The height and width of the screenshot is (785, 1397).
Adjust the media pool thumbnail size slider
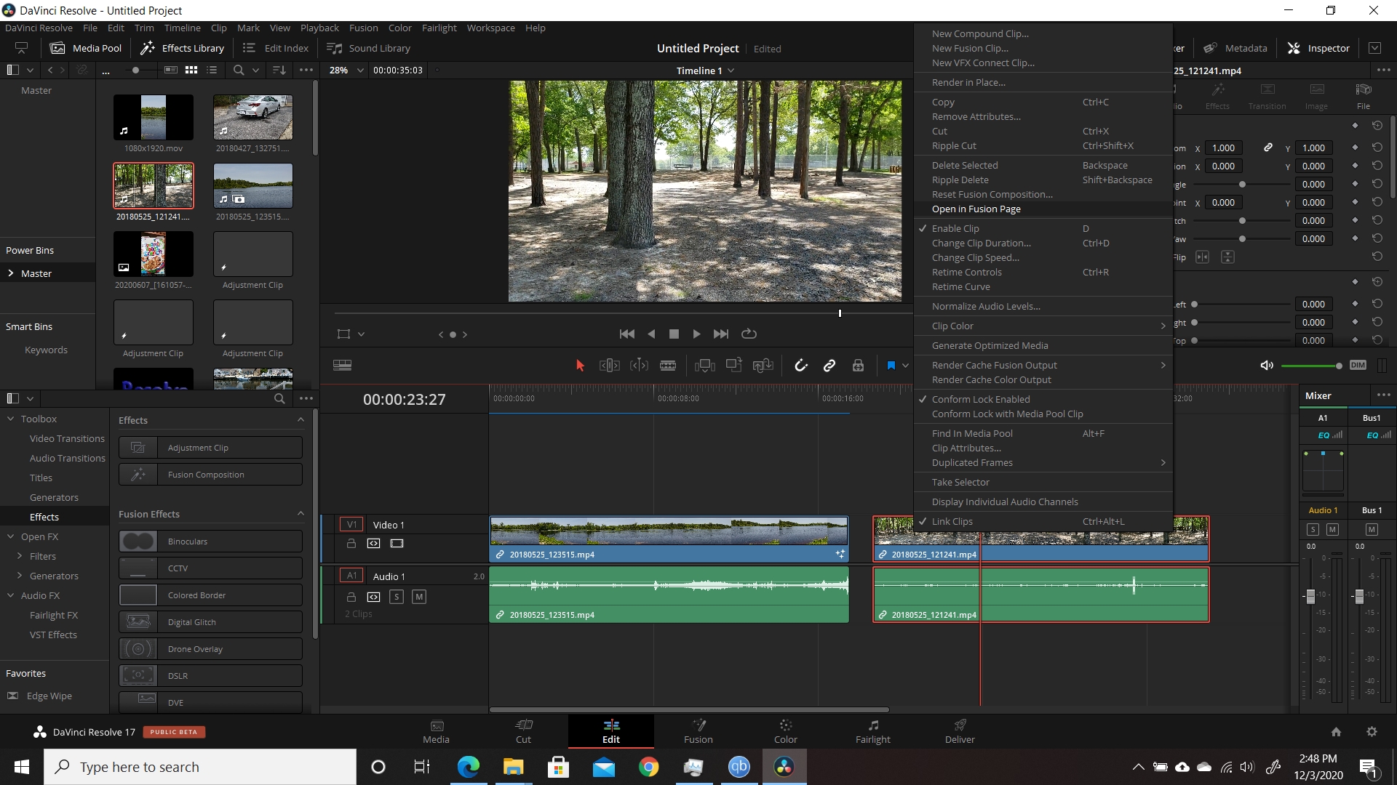[x=135, y=70]
